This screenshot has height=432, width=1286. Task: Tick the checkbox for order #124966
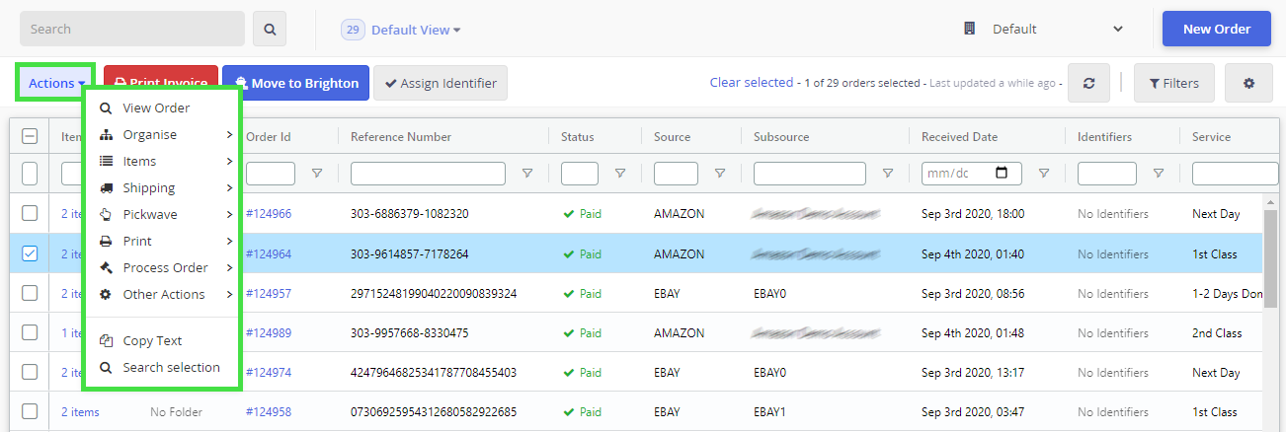[x=30, y=213]
